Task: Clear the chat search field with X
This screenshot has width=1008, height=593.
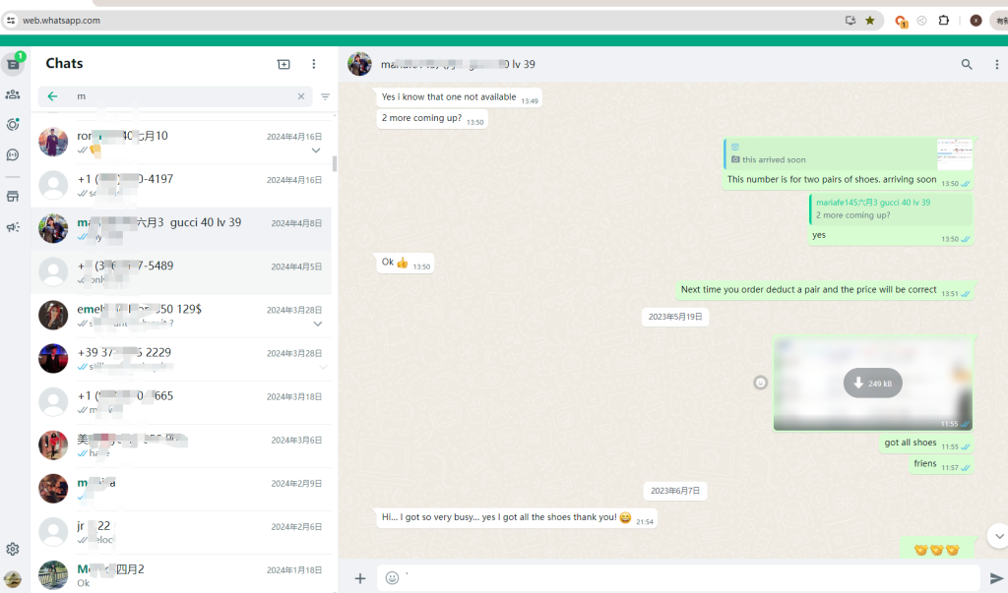Action: 301,96
